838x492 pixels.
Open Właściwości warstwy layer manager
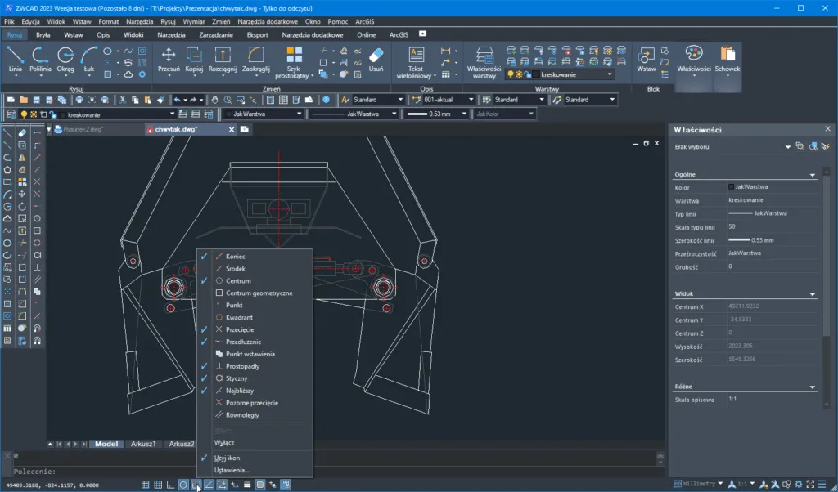pyautogui.click(x=484, y=63)
